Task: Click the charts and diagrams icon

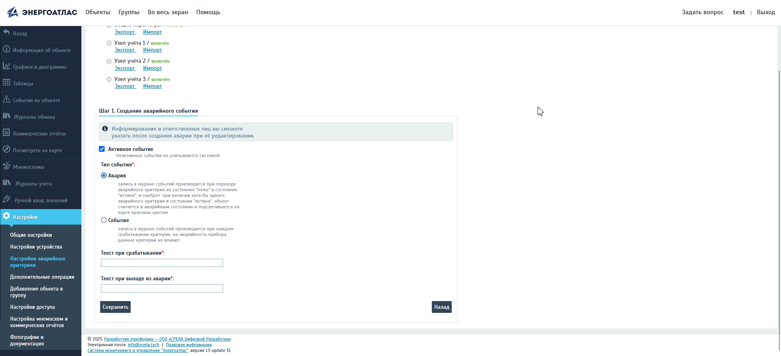Action: 7,66
